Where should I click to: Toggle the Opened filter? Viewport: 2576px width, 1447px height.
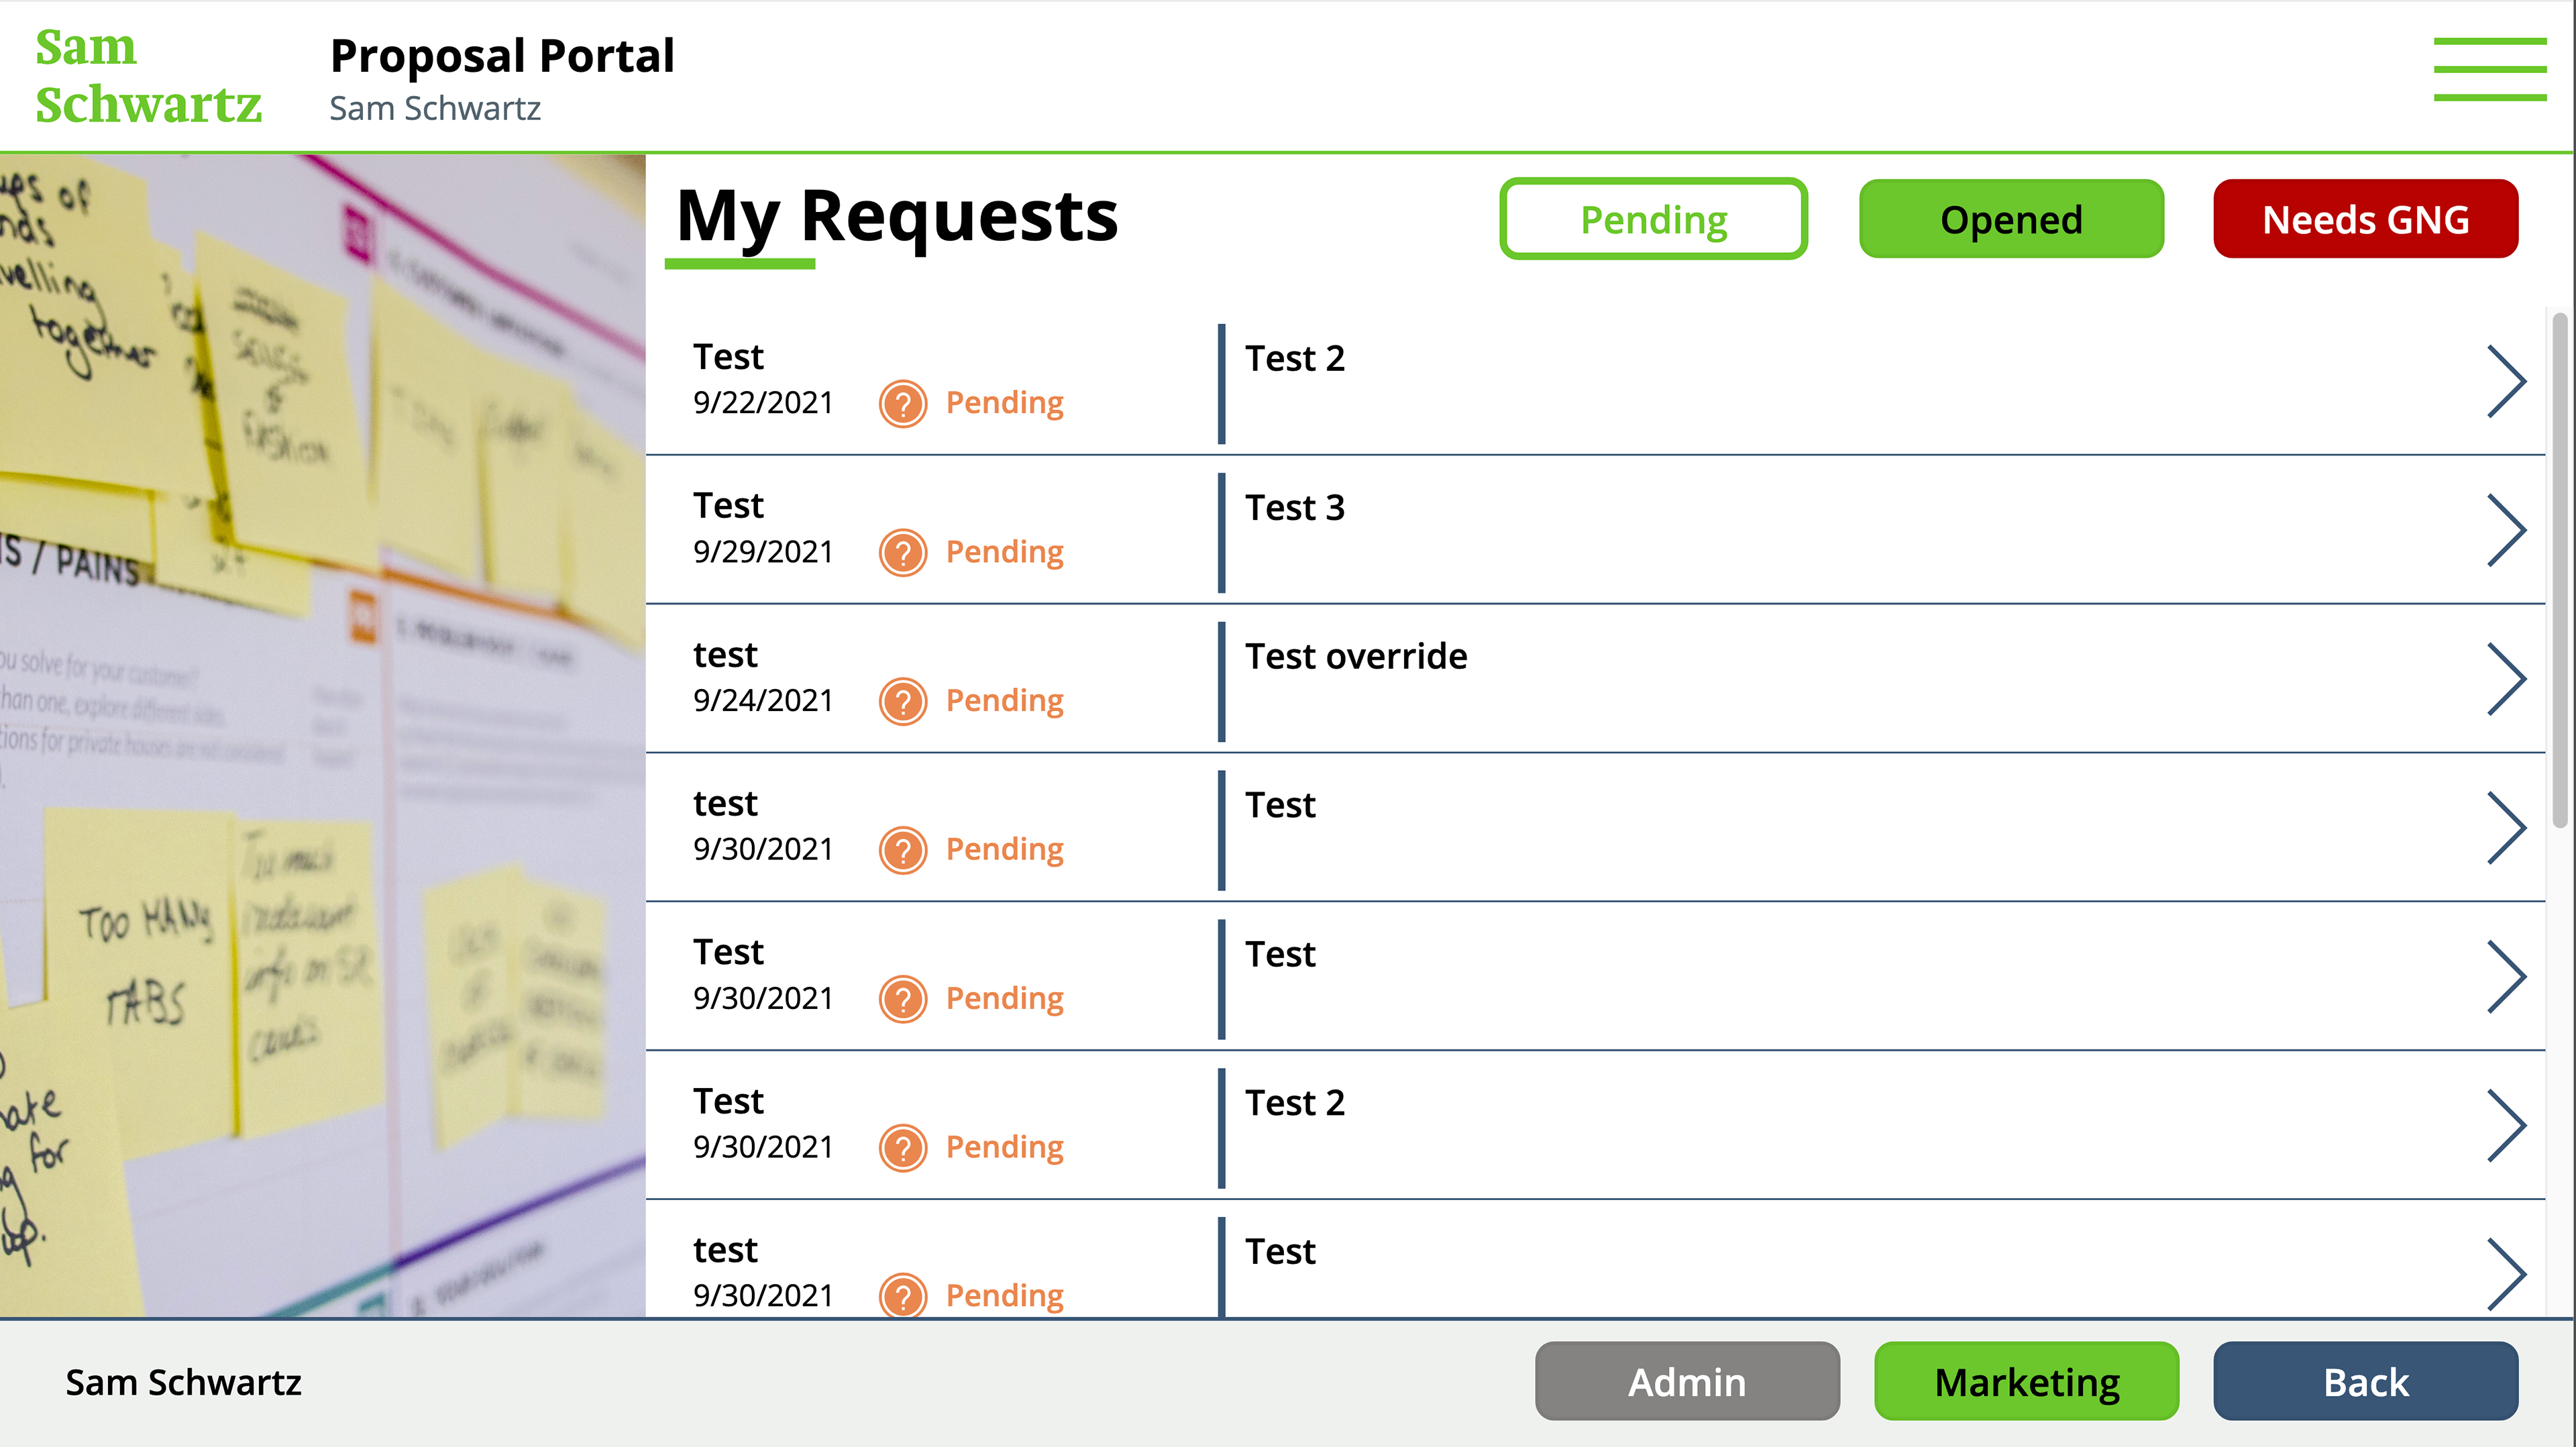(x=2011, y=219)
